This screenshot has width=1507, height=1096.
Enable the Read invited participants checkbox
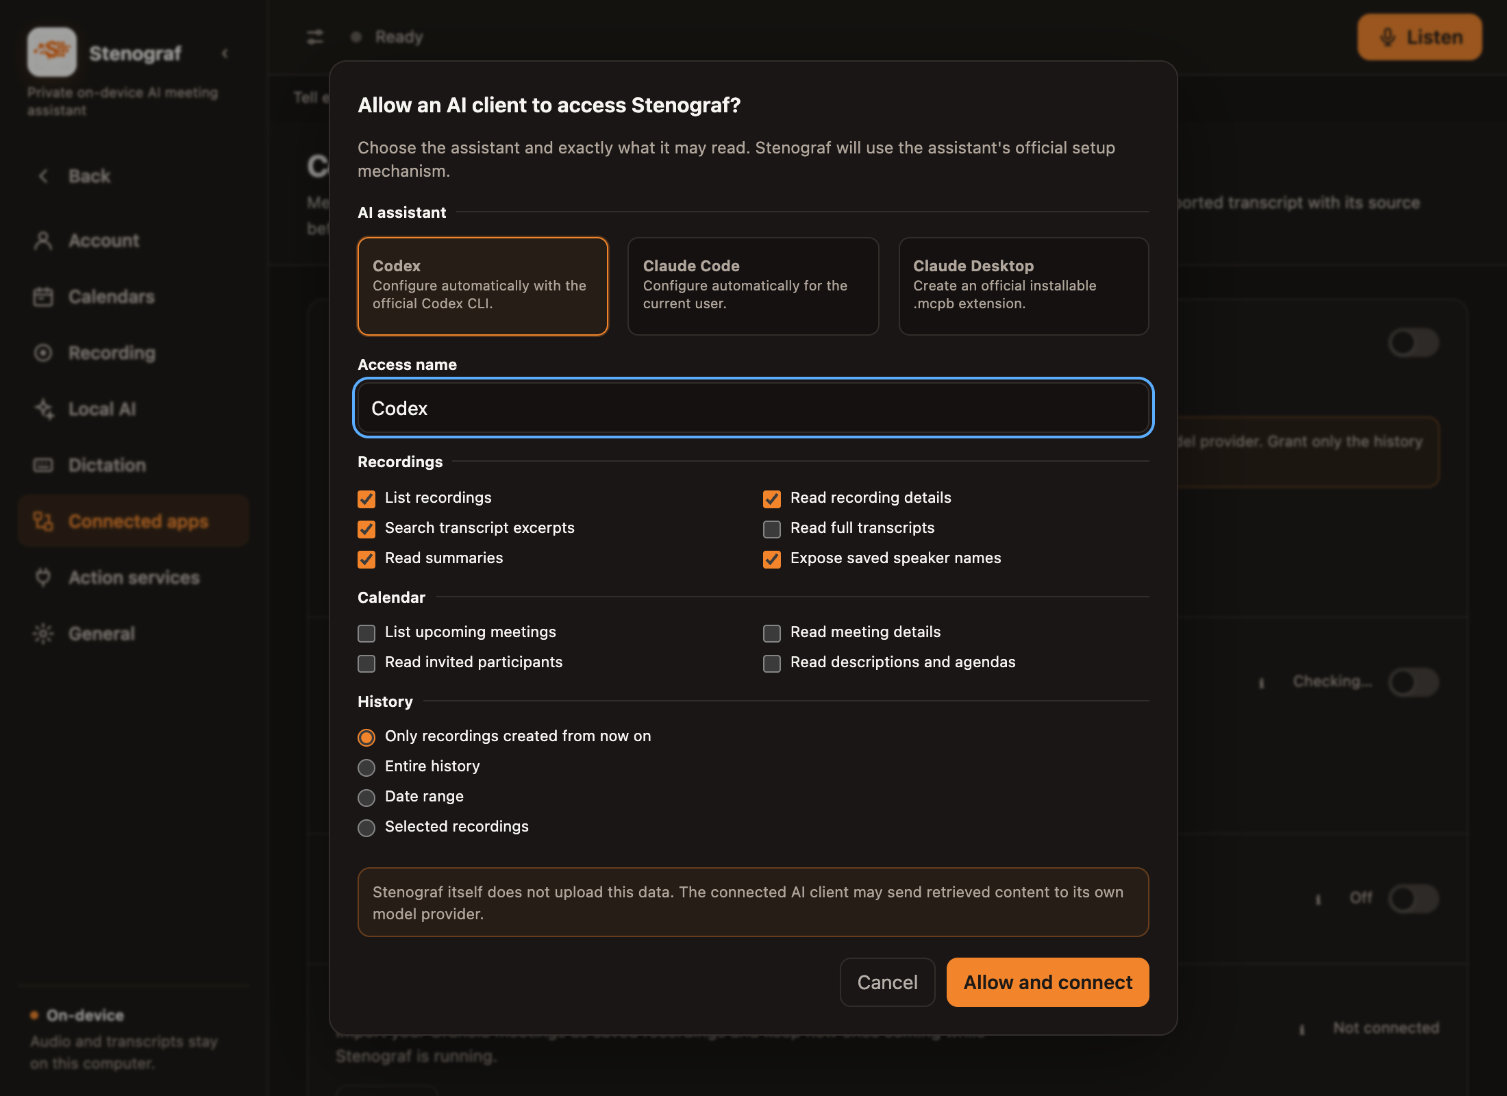tap(366, 663)
